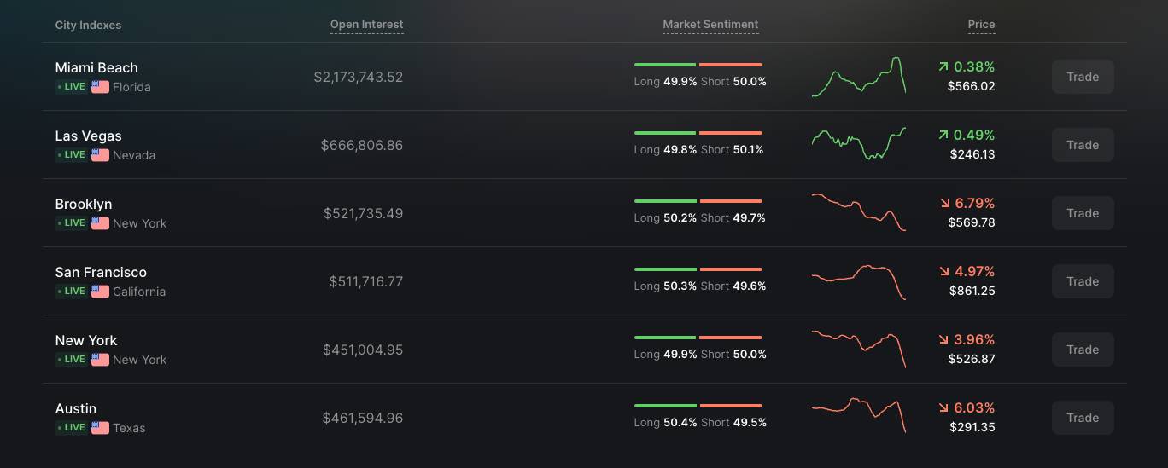Click the Brooklyn long/short sentiment bar
This screenshot has height=468, width=1168.
(698, 201)
